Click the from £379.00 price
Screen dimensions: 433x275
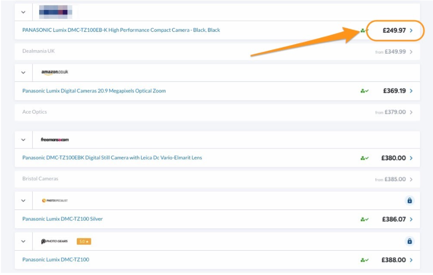[390, 112]
